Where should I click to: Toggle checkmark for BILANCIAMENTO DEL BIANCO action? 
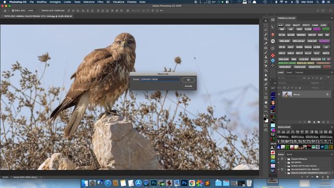pos(278,169)
